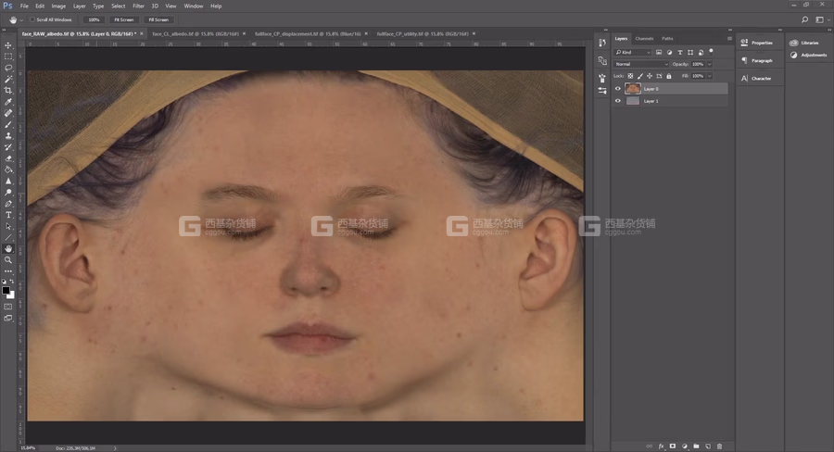Toggle smart object layer filter
This screenshot has width=834, height=452.
click(x=701, y=52)
